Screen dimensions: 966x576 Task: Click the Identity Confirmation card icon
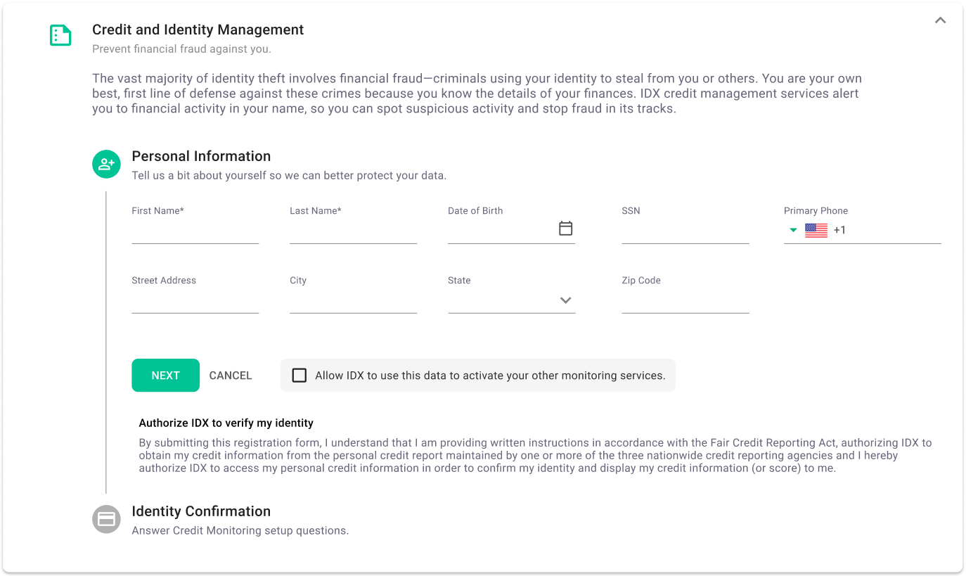[x=106, y=519]
